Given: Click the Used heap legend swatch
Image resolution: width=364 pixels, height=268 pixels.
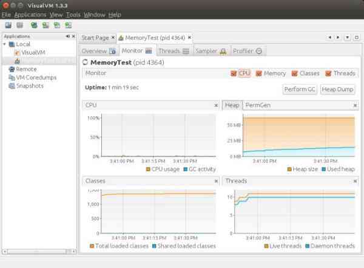Looking at the screenshot, I should pyautogui.click(x=323, y=169).
